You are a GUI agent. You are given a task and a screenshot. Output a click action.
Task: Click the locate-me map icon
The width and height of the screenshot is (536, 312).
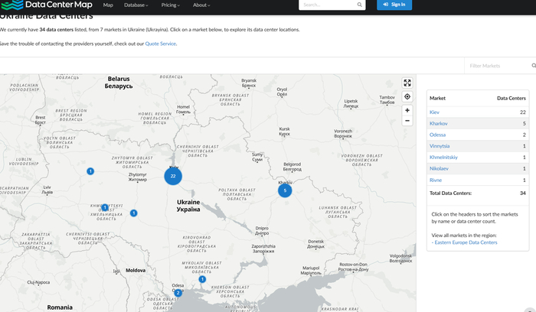pyautogui.click(x=407, y=96)
